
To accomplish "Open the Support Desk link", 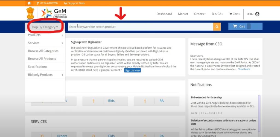I will [74, 3].
